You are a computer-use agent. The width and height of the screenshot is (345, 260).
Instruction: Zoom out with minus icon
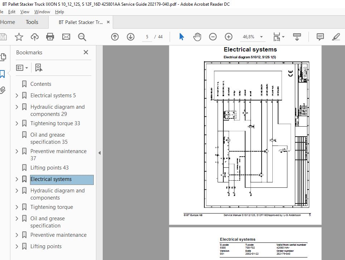point(213,37)
